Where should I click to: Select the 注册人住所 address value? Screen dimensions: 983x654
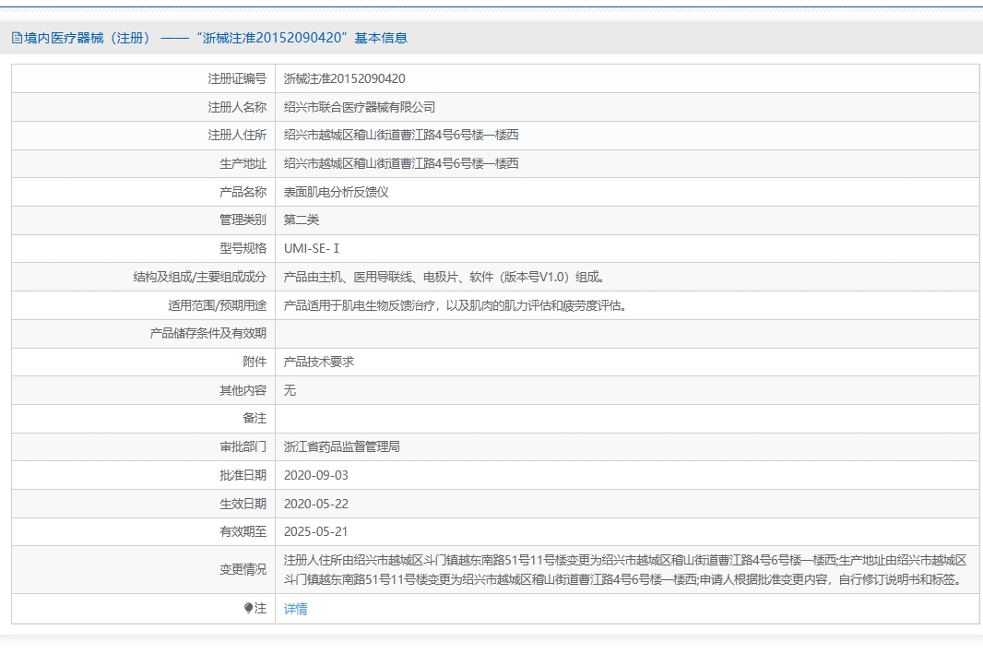401,136
